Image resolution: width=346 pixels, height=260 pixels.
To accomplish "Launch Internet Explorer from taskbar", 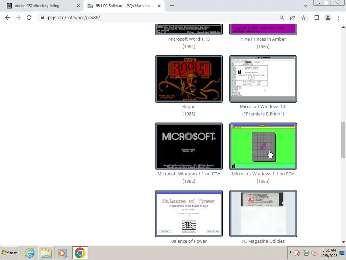I will point(30,253).
